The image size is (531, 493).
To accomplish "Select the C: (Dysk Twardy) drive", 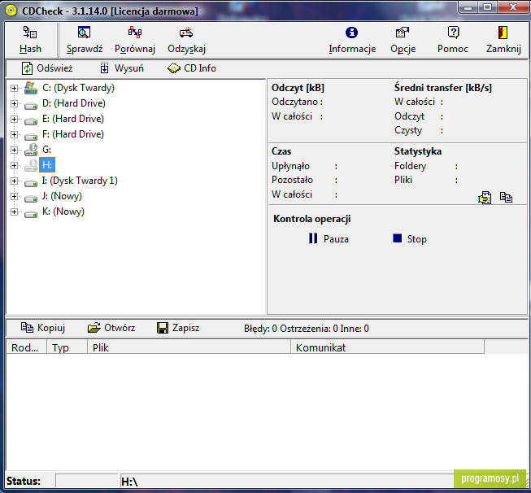I will (x=78, y=88).
